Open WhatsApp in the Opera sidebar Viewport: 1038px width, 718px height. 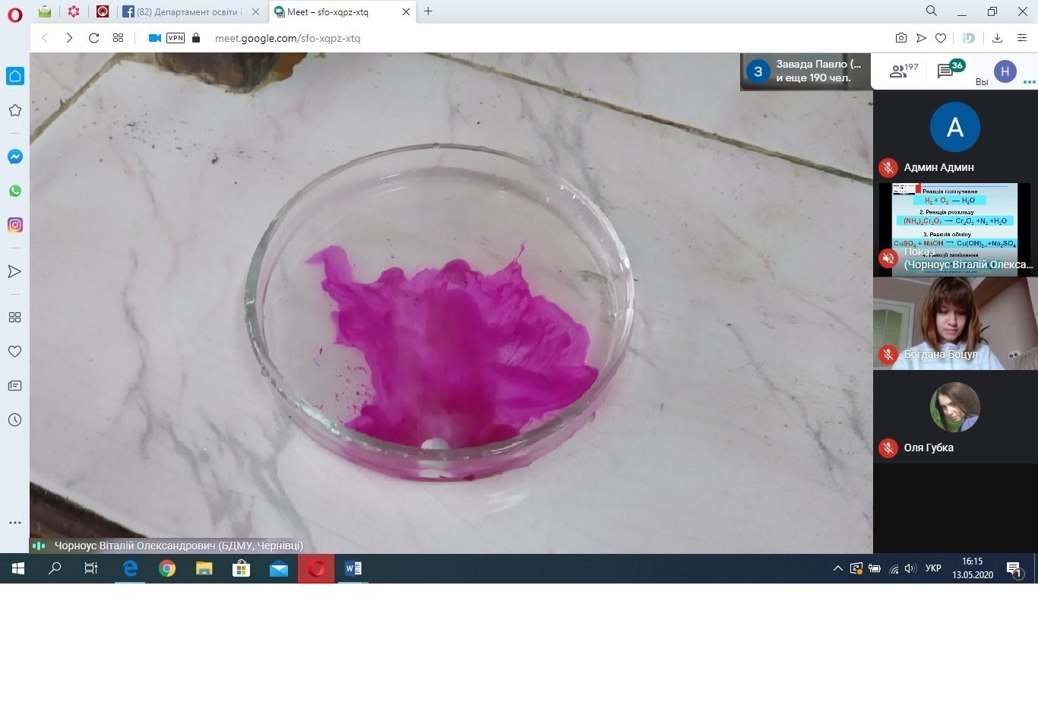coord(14,191)
